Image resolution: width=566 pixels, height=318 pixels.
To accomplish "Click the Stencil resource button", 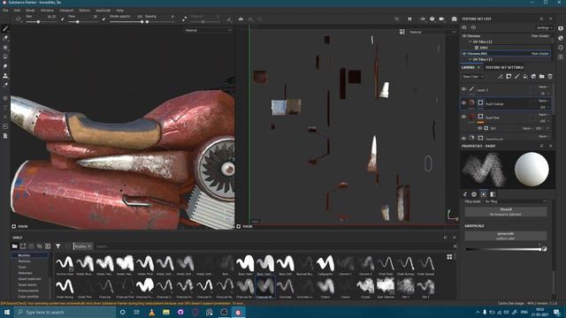I will coord(505,212).
